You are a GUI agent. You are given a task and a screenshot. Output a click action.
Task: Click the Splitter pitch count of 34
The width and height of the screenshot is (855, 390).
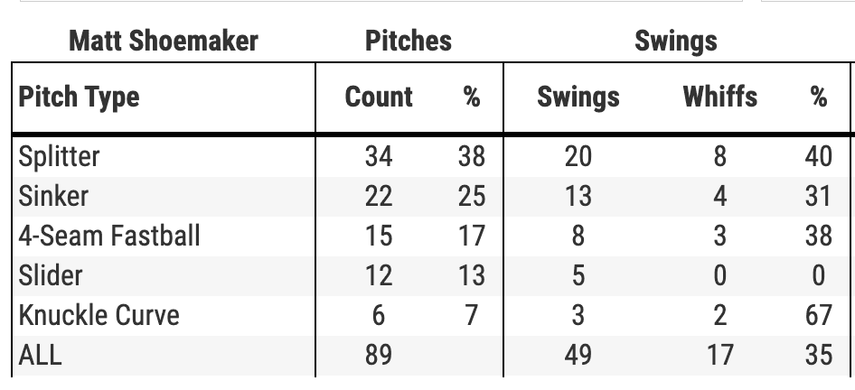point(379,156)
